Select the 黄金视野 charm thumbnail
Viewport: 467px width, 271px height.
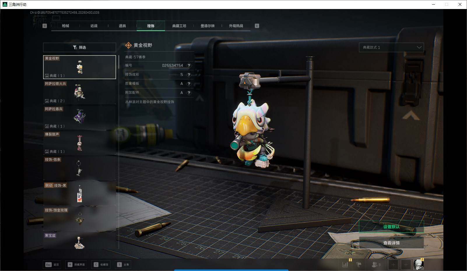tap(80, 67)
